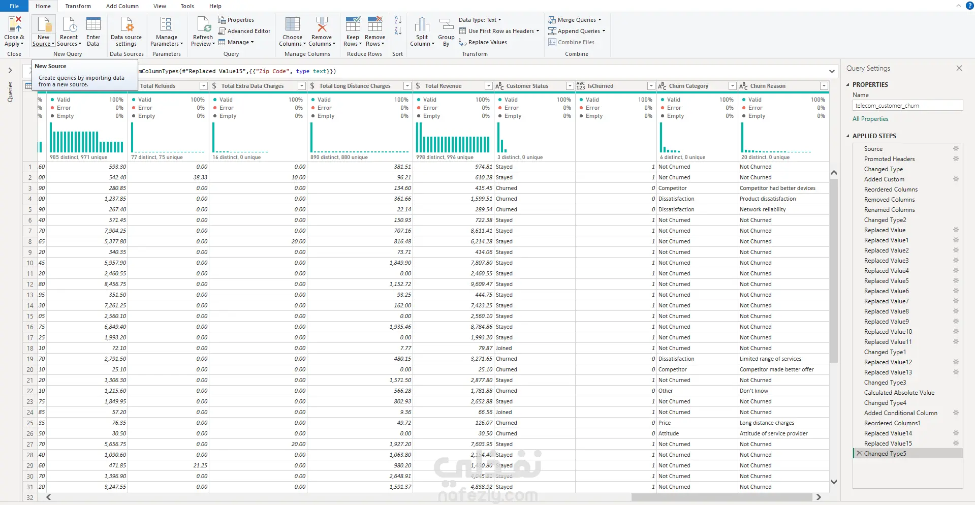Click the Close & Apply icon
This screenshot has height=505, width=975.
point(15,24)
